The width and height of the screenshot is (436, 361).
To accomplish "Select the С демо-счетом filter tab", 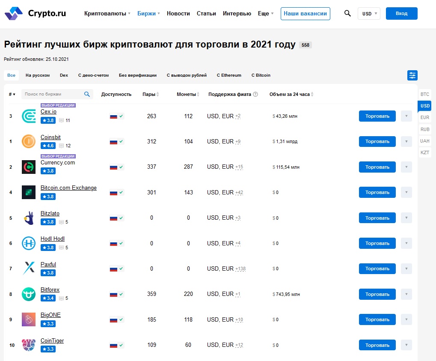I will [x=93, y=75].
